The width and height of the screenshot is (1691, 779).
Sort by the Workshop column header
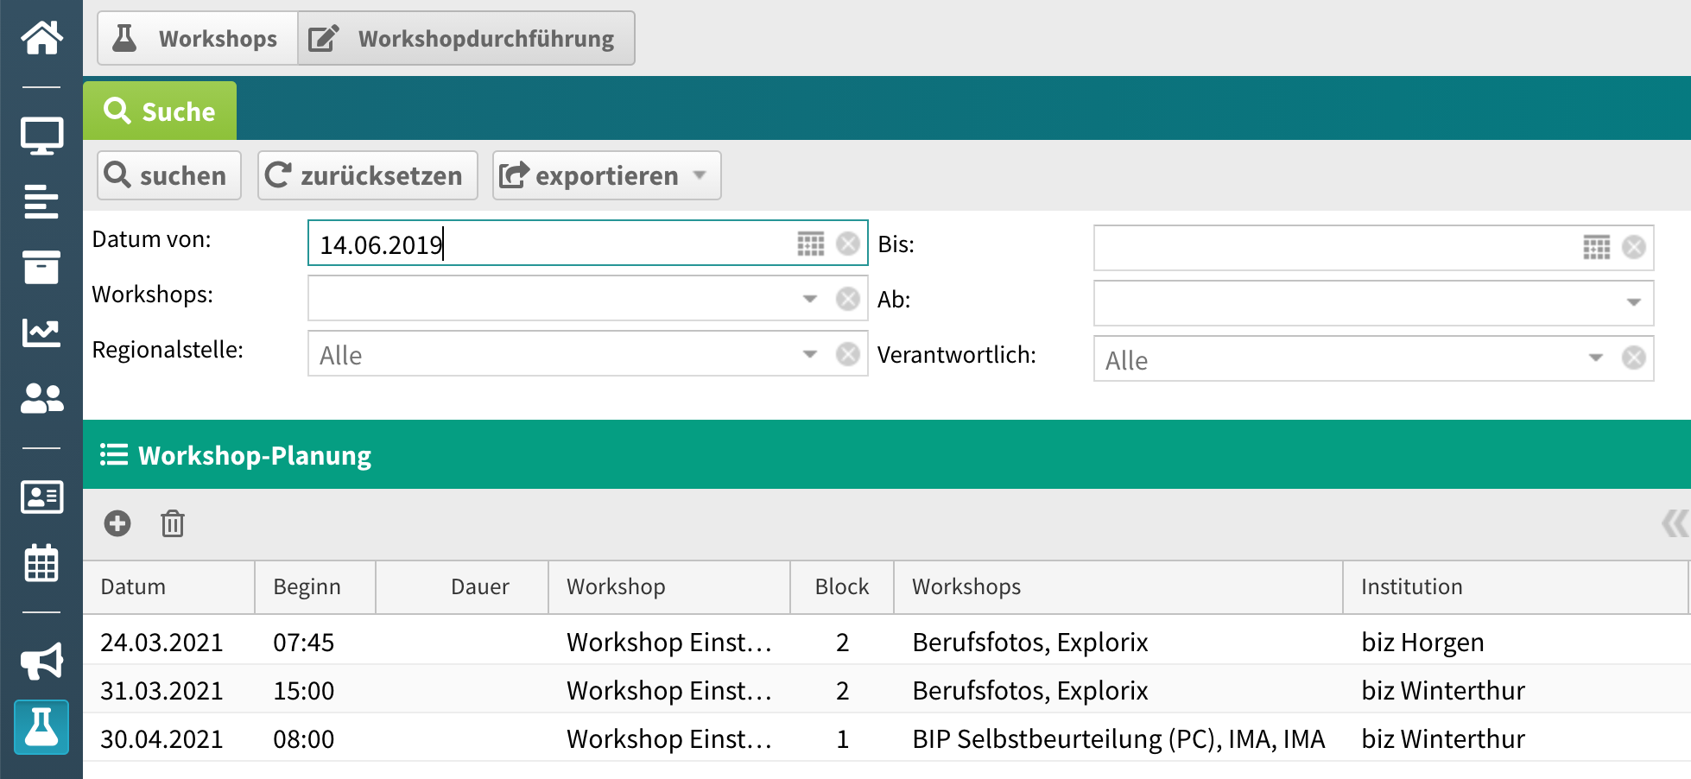669,586
